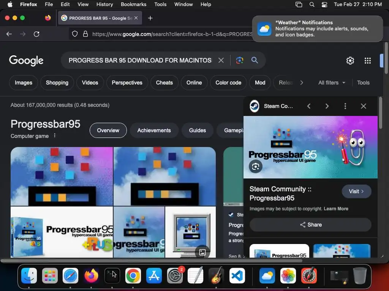
Task: Click the Visit button
Action: [x=356, y=191]
